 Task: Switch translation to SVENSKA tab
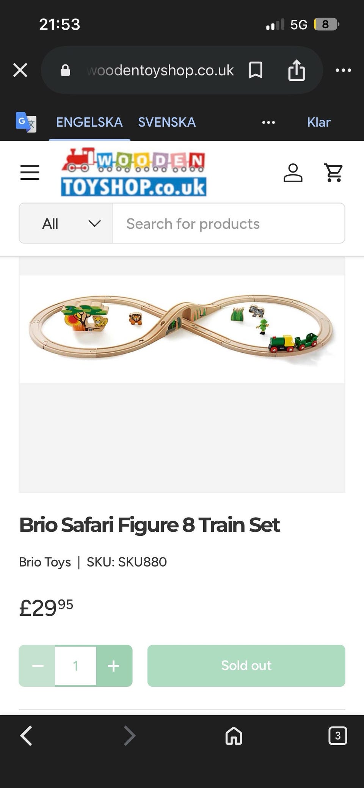click(x=167, y=122)
